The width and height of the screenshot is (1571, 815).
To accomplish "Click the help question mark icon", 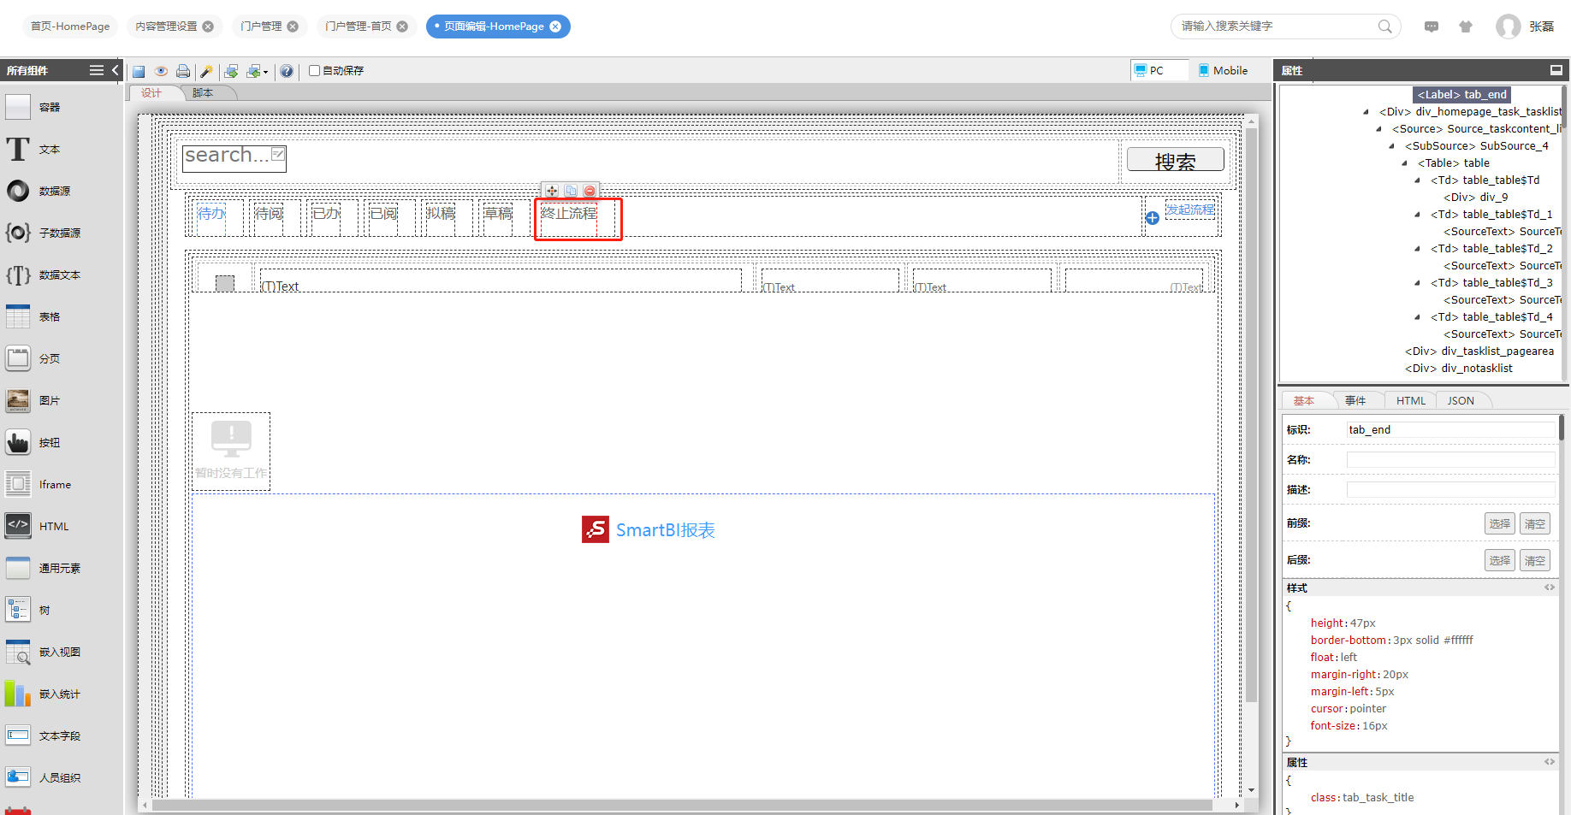I will point(287,71).
